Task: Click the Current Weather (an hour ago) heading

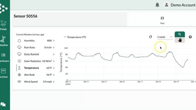Action: click(30, 35)
